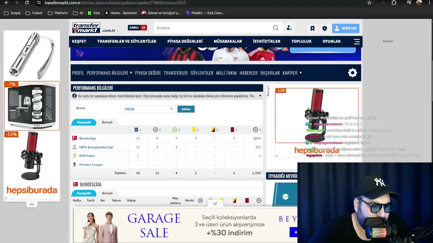Bookmark this page with star icon

tap(369, 3)
